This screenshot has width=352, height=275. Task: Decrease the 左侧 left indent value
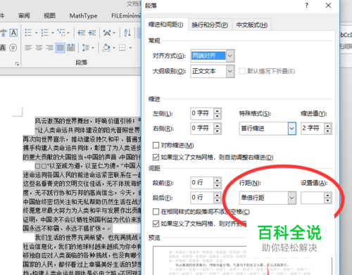218,116
